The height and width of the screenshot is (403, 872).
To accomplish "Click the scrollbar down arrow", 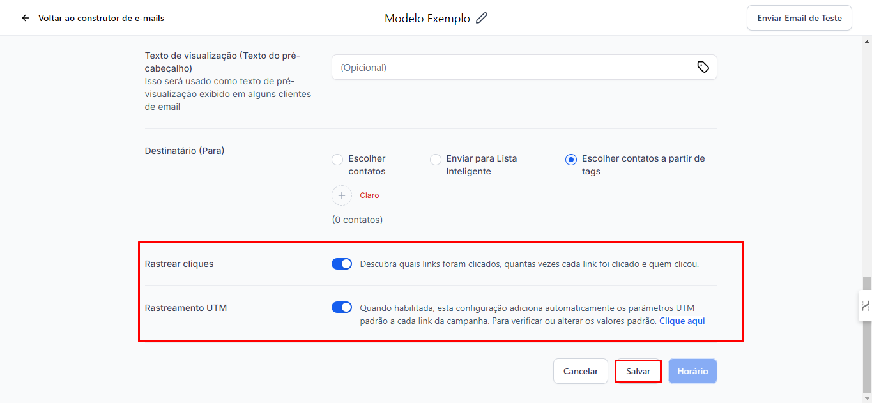I will tap(867, 399).
